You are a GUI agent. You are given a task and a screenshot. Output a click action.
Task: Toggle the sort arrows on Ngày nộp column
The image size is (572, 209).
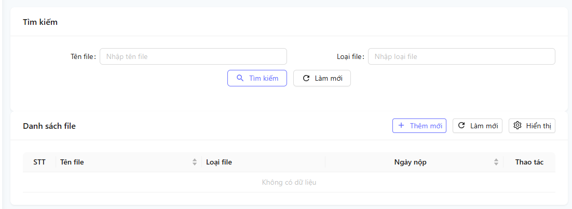coord(496,162)
